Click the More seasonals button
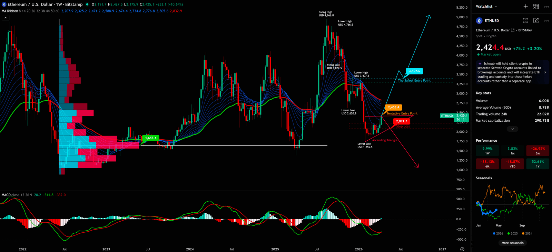This screenshot has width=552, height=252. click(x=512, y=243)
